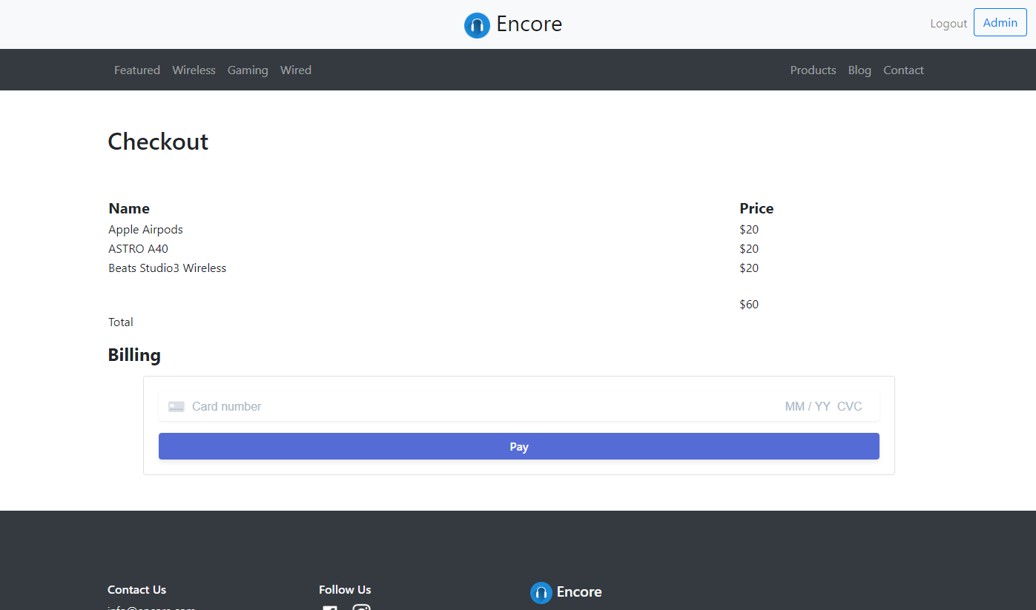Go to the Wired category

pos(296,70)
